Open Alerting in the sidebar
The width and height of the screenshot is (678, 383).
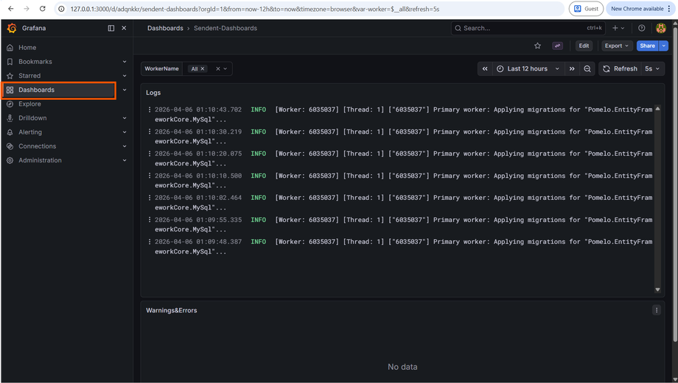[30, 132]
